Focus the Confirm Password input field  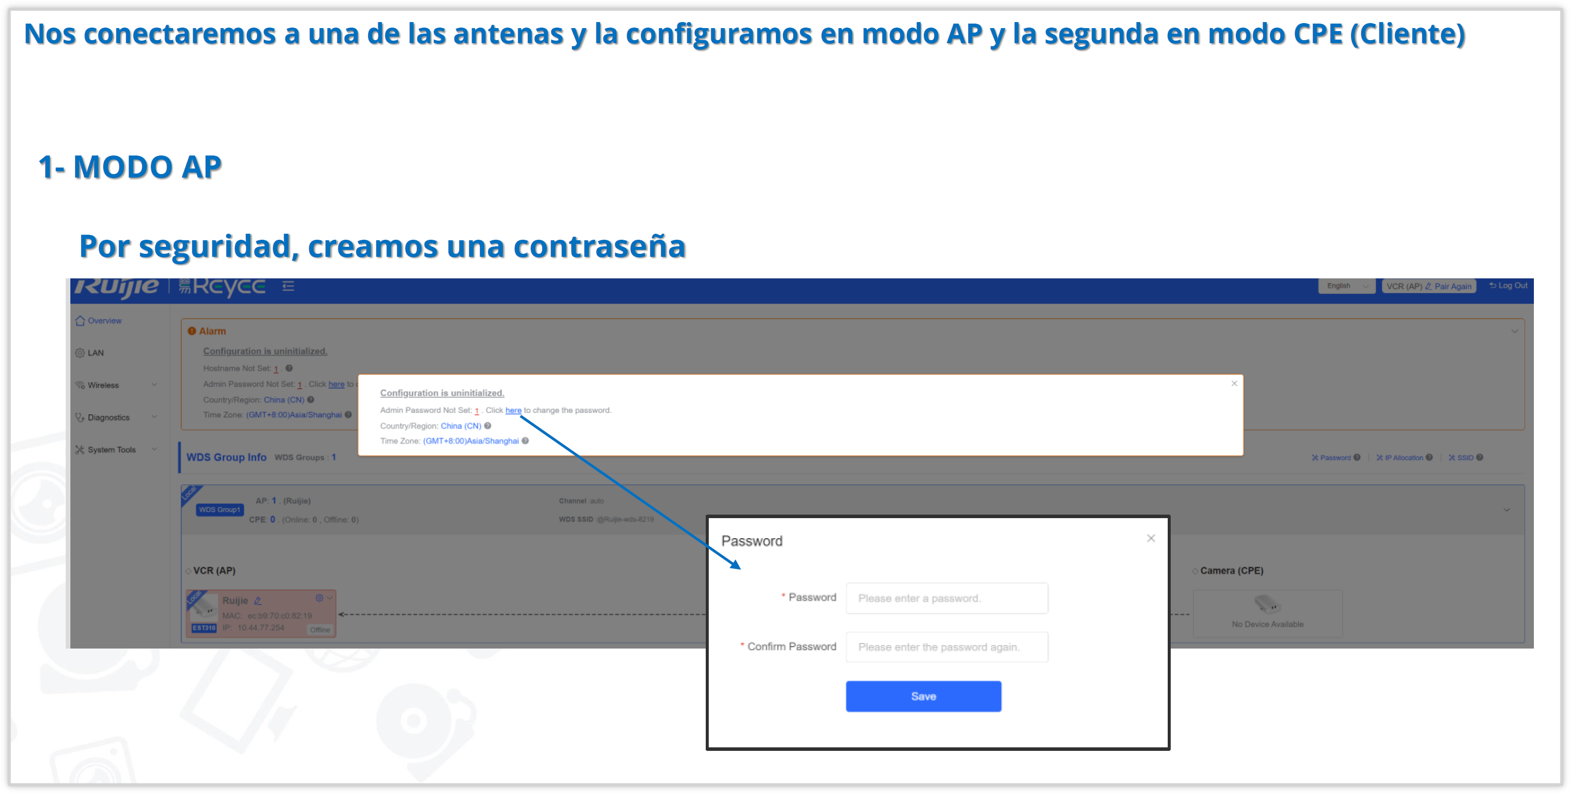(947, 648)
